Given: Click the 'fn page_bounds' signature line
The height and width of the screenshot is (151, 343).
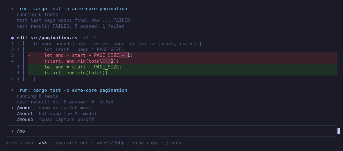Looking at the screenshot, I should 117,44.
